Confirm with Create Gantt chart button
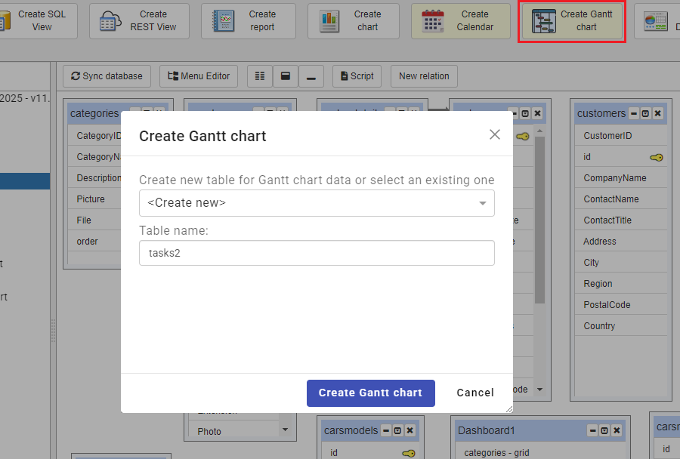 371,393
